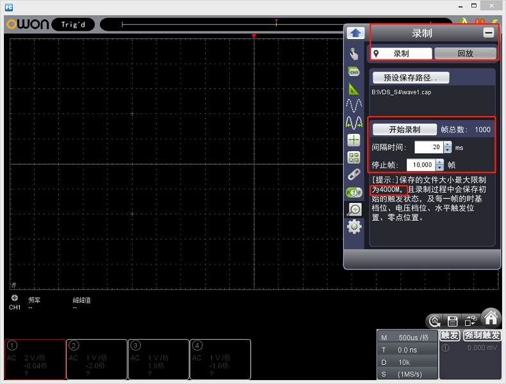Viewport: 506px width, 384px height.
Task: Open the cursor measurement crosshair icon
Action: 354,140
